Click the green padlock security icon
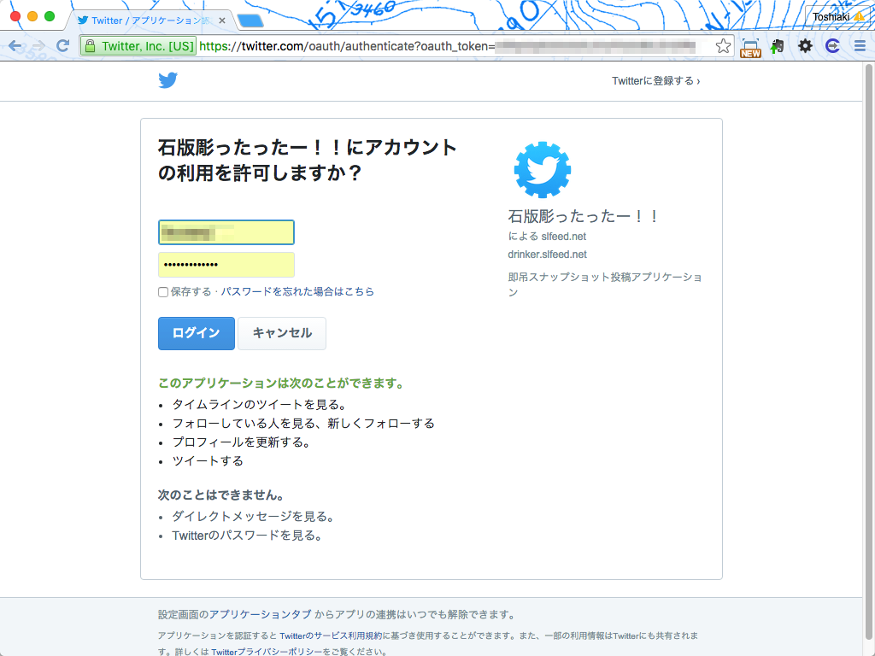This screenshot has width=875, height=656. 90,46
